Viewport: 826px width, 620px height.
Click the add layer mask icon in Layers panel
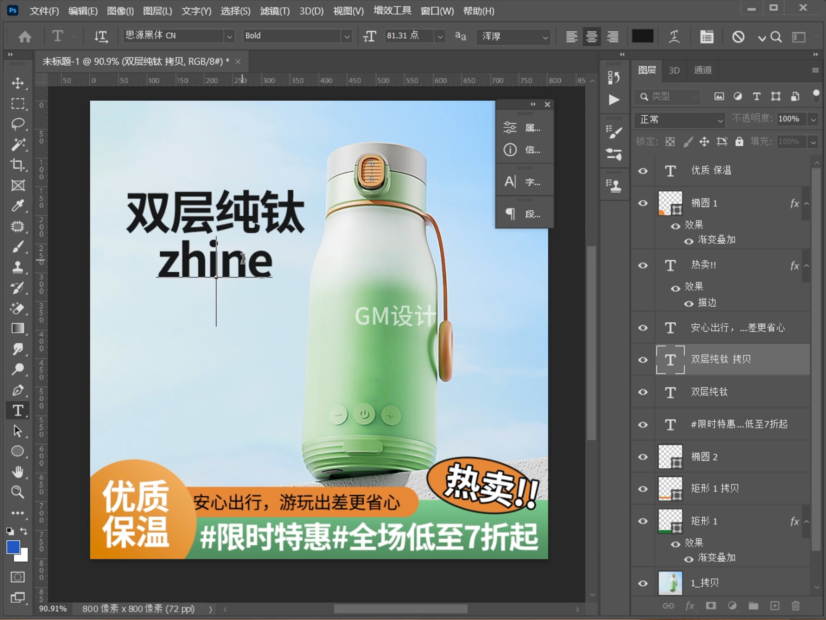[x=711, y=606]
